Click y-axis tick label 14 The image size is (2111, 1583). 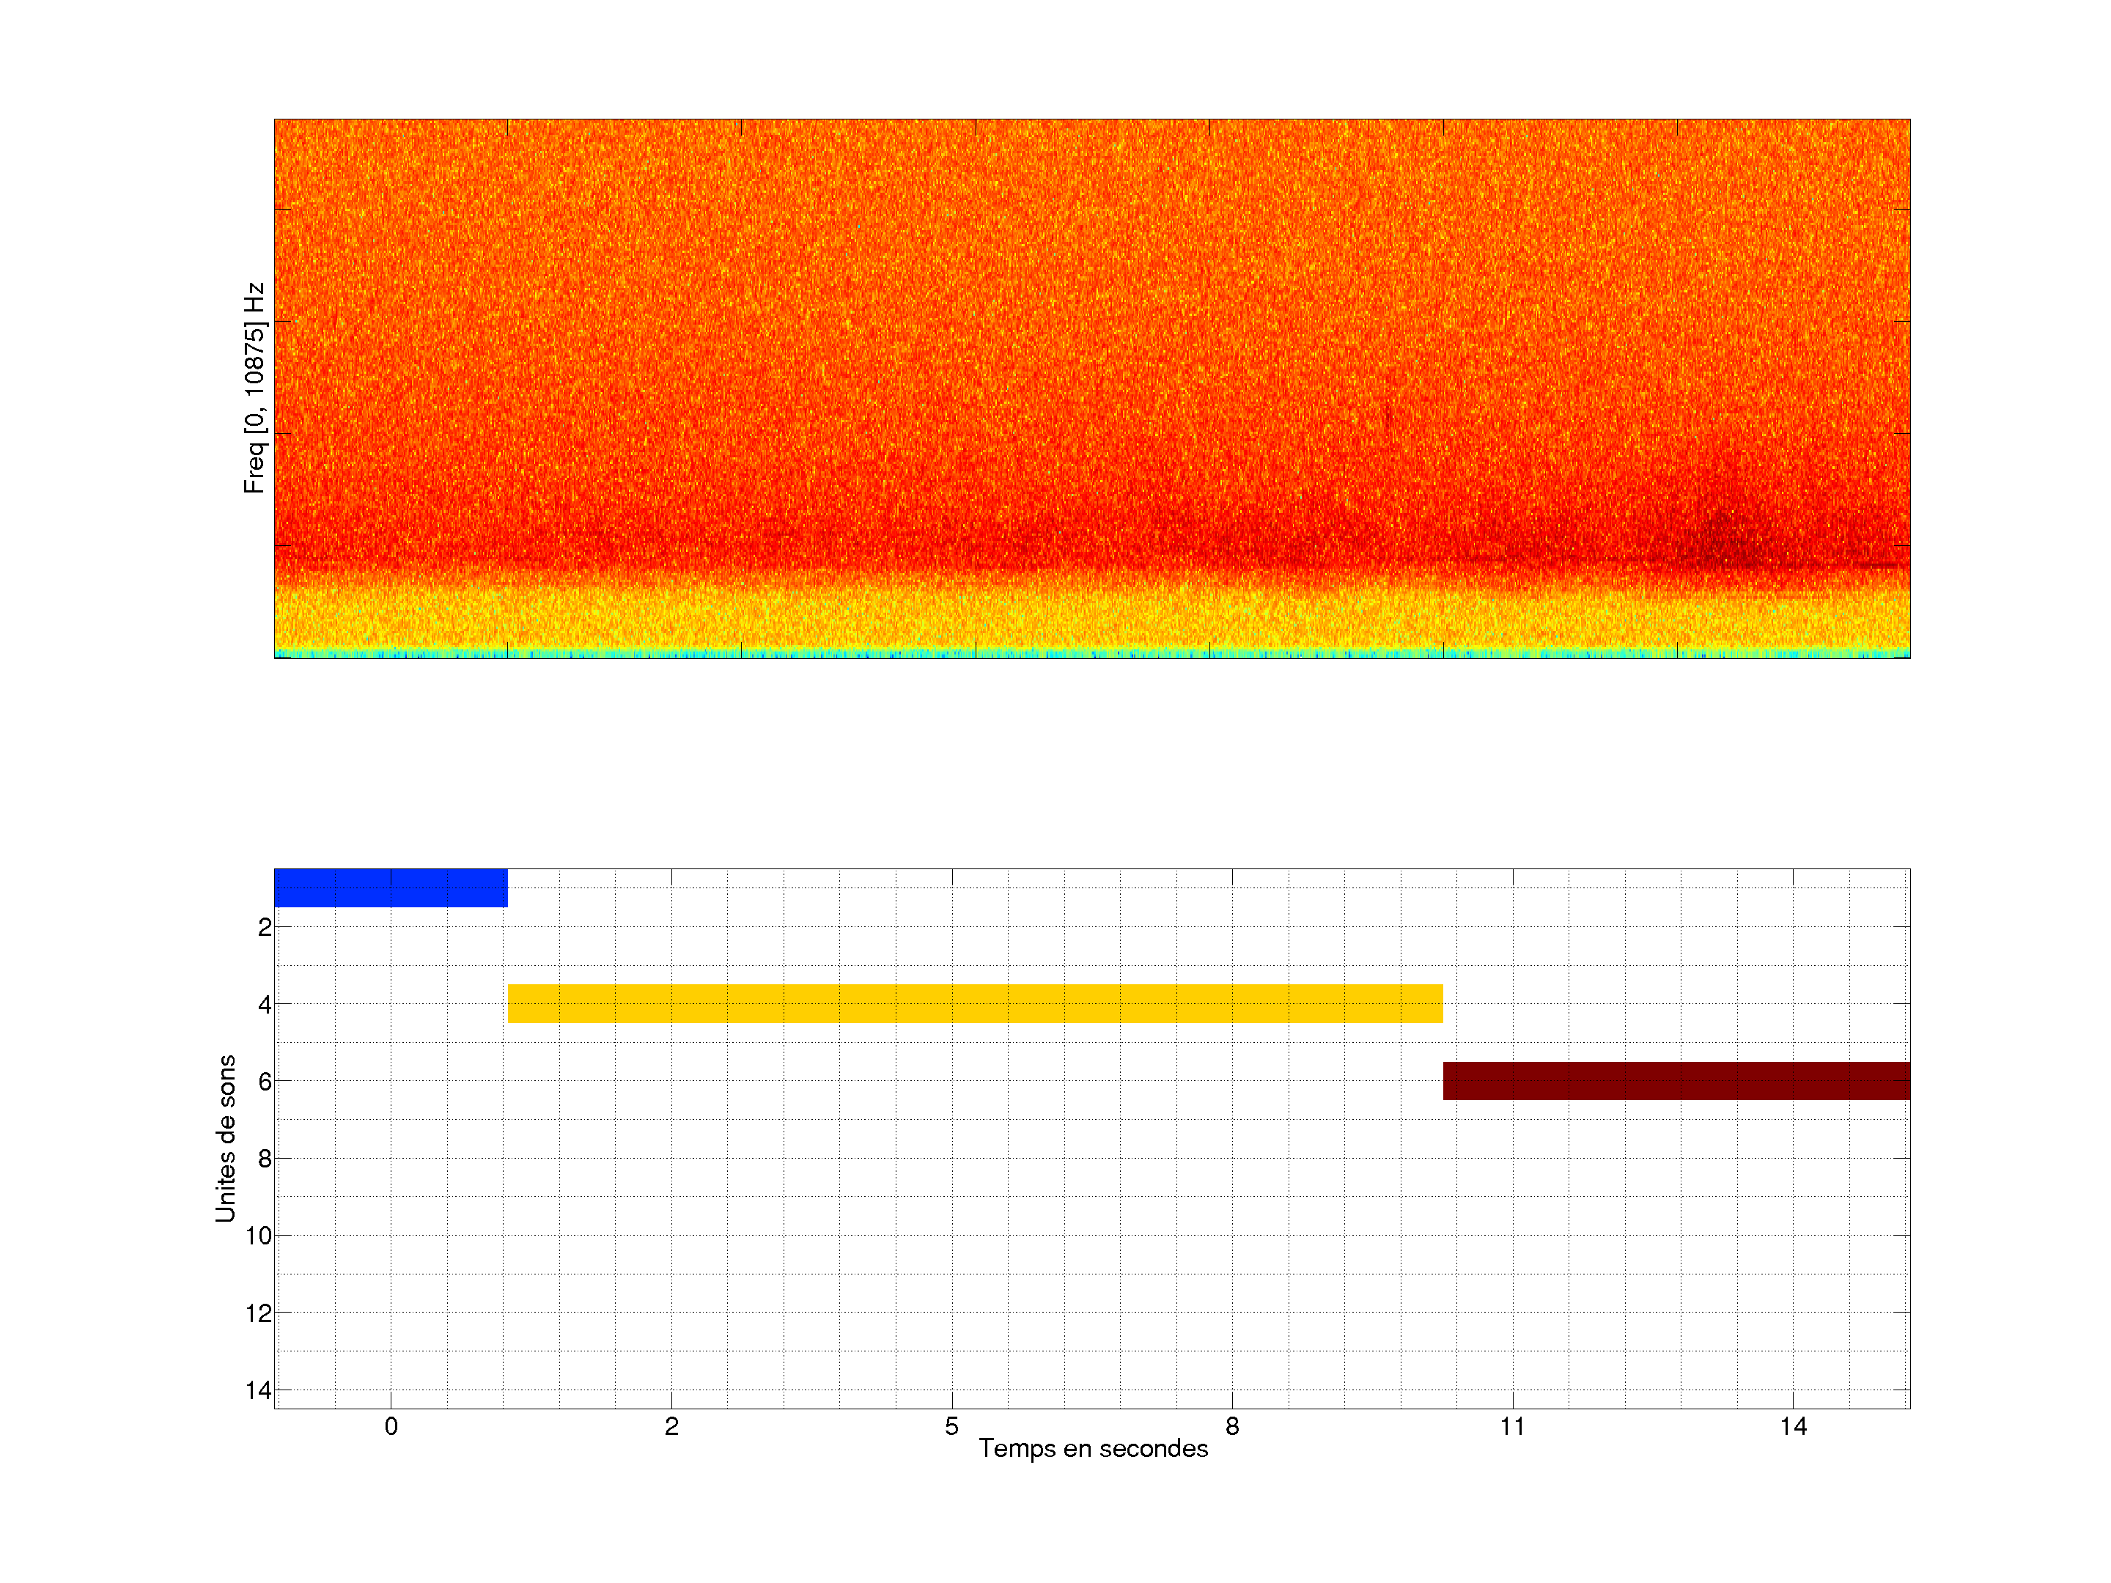tap(259, 1390)
